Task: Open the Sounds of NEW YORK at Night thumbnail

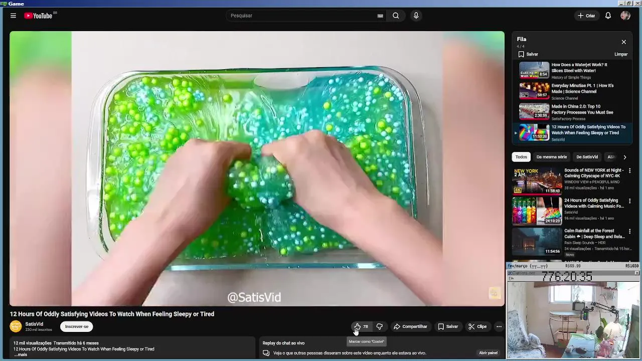Action: [537, 180]
